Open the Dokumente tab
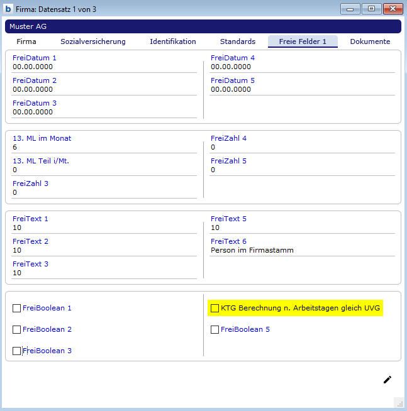Image resolution: width=407 pixels, height=411 pixels. click(370, 41)
